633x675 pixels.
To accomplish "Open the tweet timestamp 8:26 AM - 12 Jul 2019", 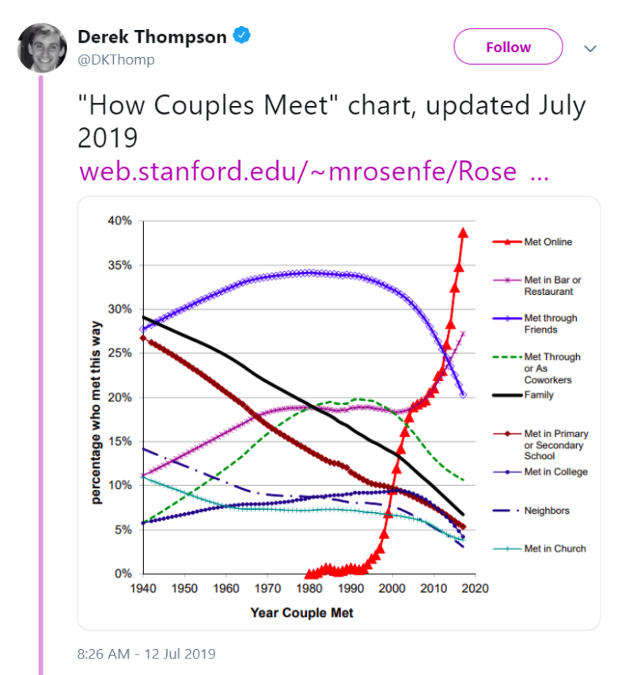I will (x=146, y=654).
